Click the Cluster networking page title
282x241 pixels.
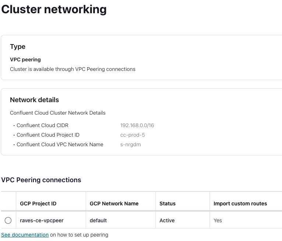point(54,9)
